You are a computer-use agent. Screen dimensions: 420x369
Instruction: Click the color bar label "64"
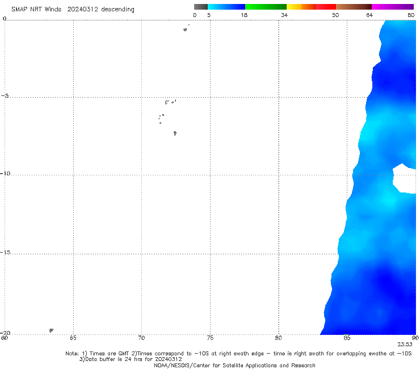[x=369, y=15]
